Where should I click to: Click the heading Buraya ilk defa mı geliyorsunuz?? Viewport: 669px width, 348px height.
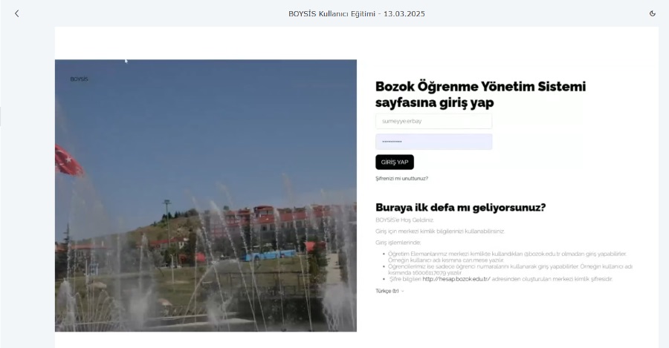(460, 208)
